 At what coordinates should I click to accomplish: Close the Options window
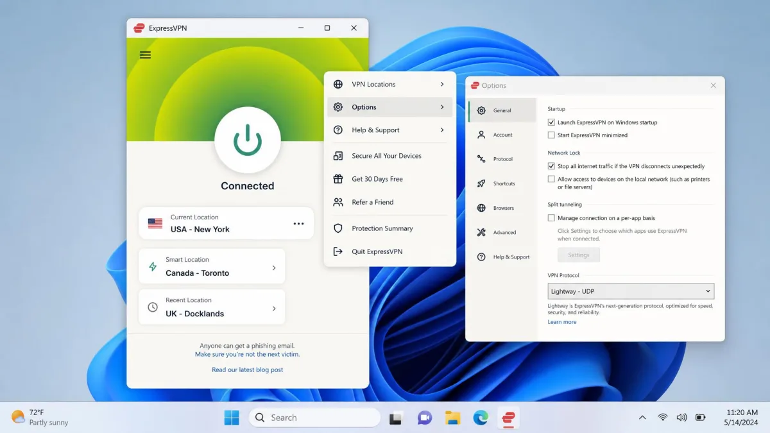(713, 85)
